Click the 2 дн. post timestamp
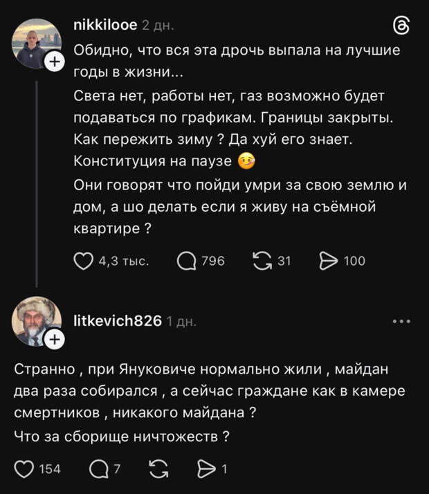Screen dimensions: 429x494 tap(158, 26)
